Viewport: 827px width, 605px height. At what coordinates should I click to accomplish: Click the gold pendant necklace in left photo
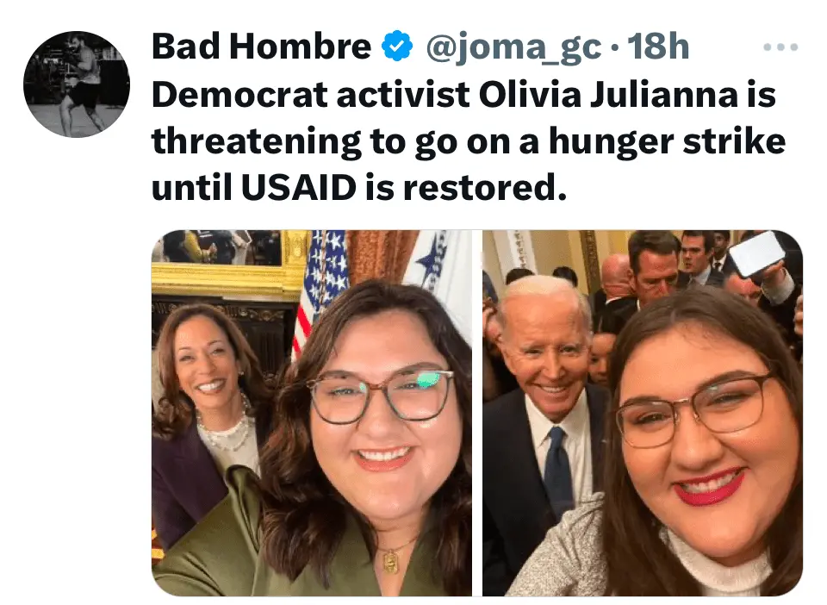[x=391, y=558]
